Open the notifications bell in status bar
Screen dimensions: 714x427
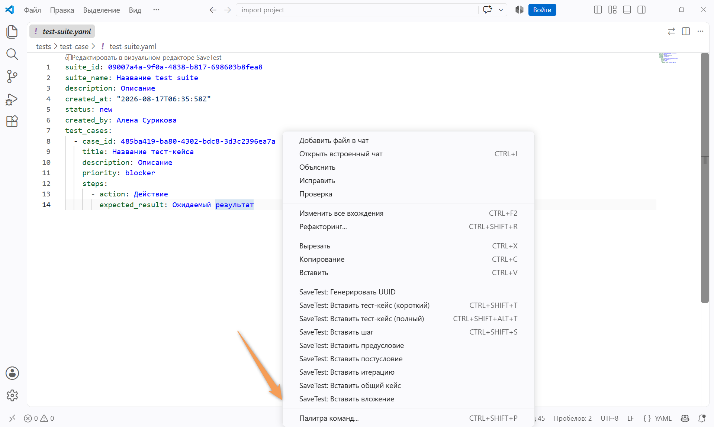click(x=702, y=418)
